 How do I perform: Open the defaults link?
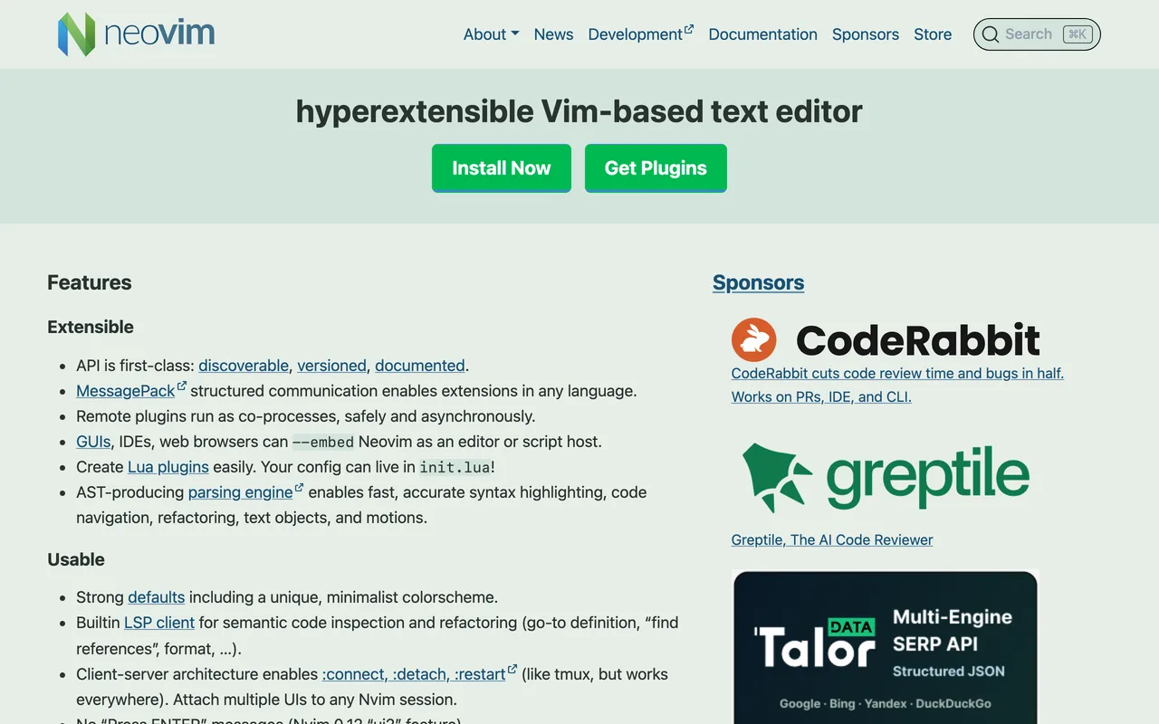[156, 597]
